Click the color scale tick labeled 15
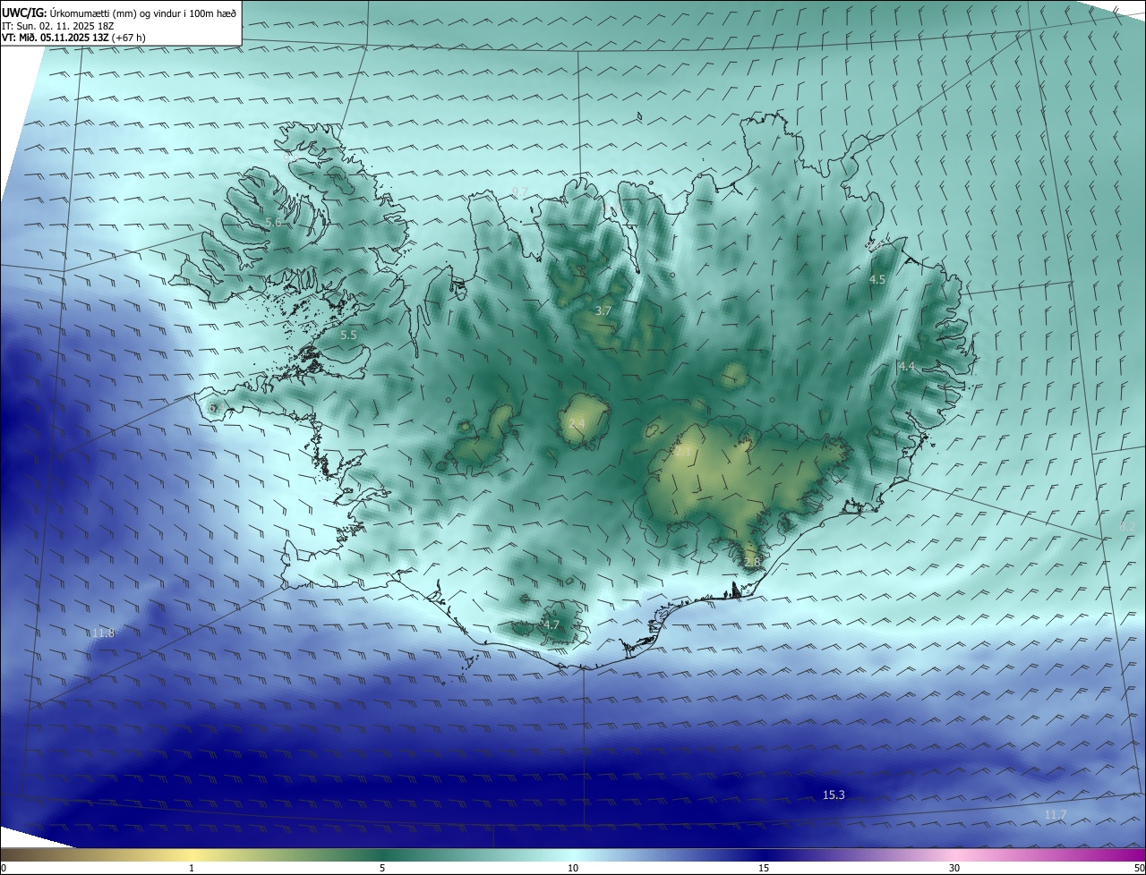This screenshot has height=875, width=1146. coord(764,868)
